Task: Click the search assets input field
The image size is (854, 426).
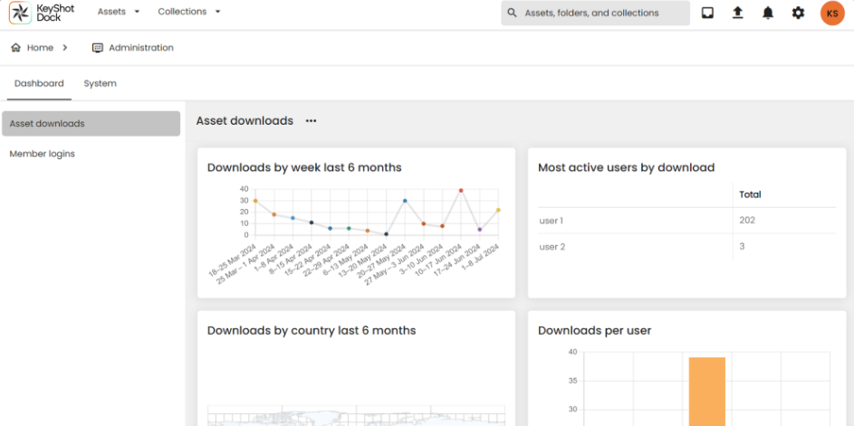Action: click(x=602, y=14)
